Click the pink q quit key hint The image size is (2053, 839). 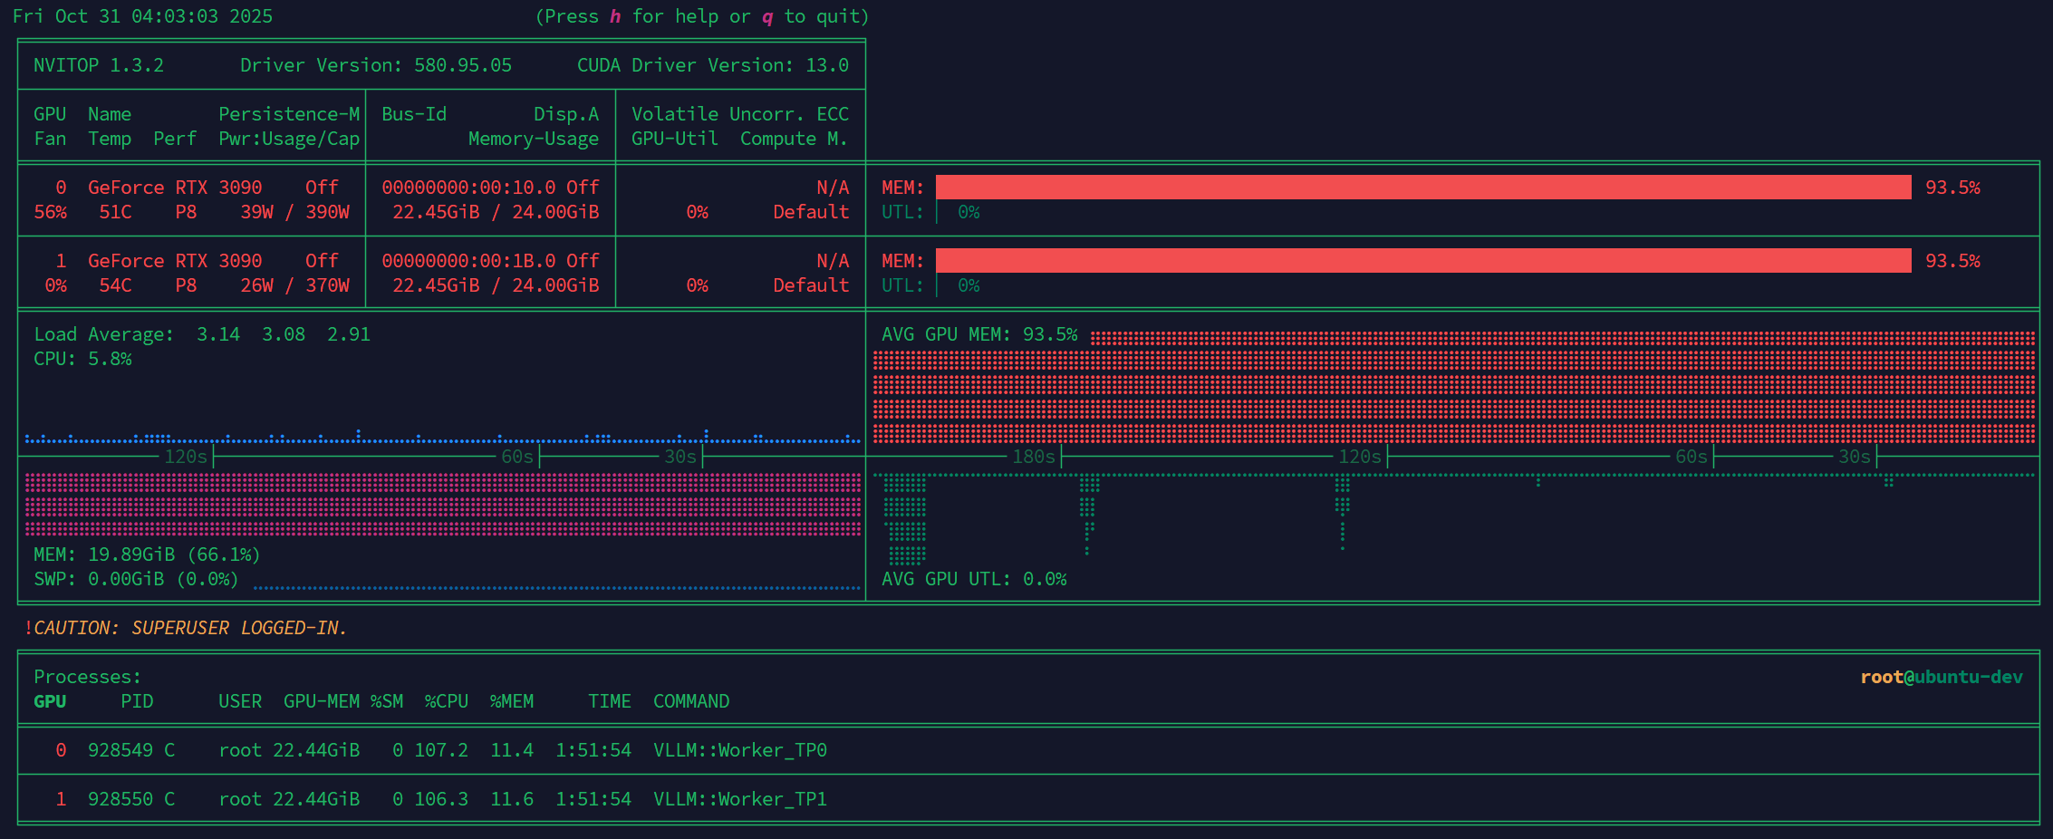(x=767, y=16)
